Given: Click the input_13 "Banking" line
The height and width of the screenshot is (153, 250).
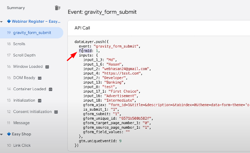Looking at the screenshot, I should point(104,82).
